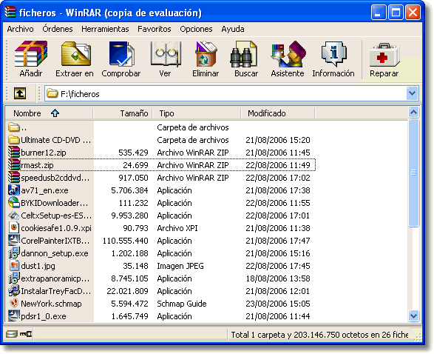Click the Extraer en icon
Screen dimensions: 434x354
75,54
